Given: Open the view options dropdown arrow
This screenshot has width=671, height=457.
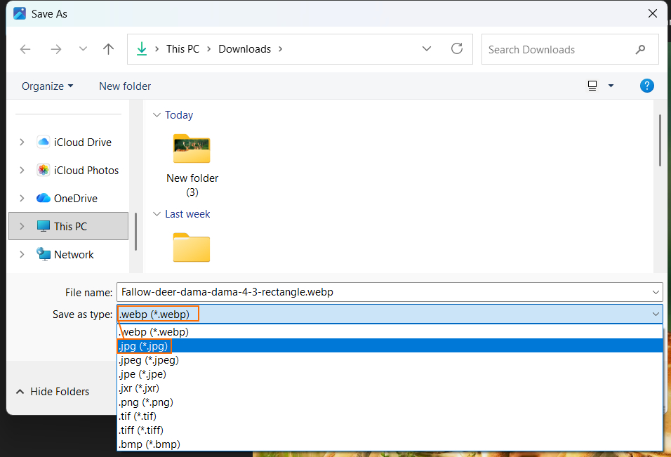Looking at the screenshot, I should [x=610, y=85].
